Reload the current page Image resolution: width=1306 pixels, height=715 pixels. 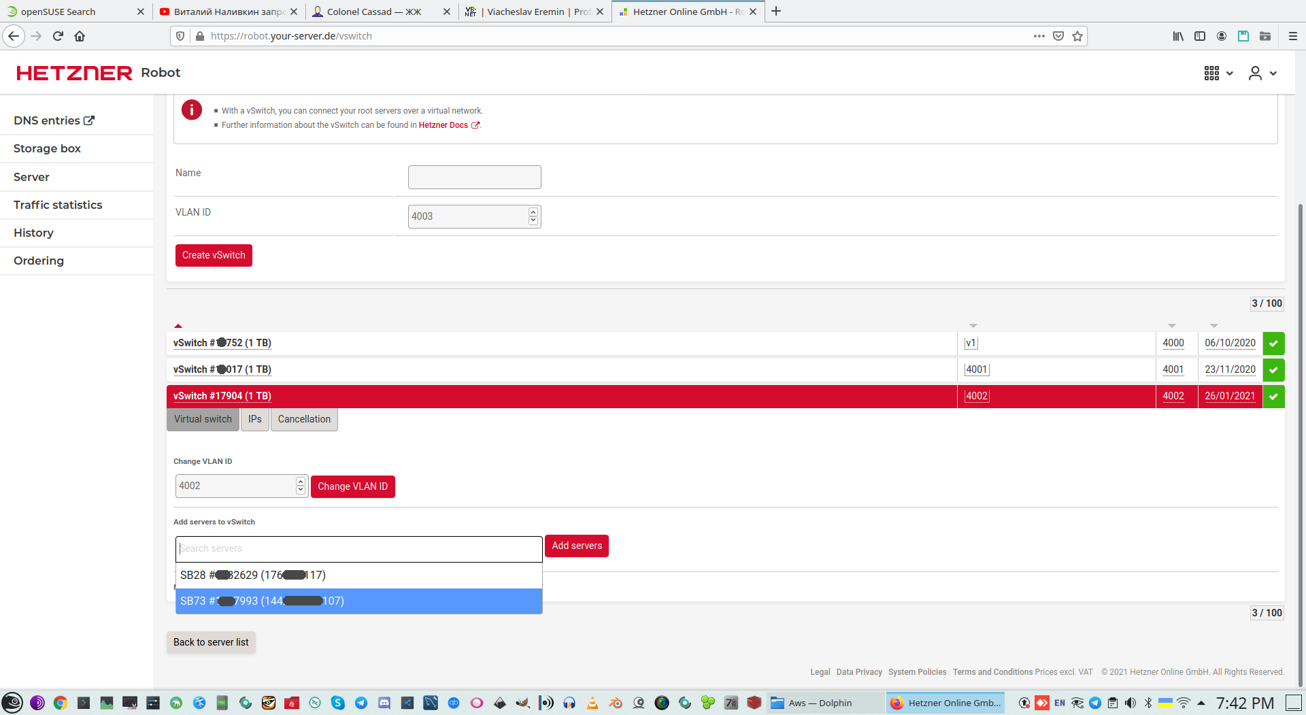[58, 36]
